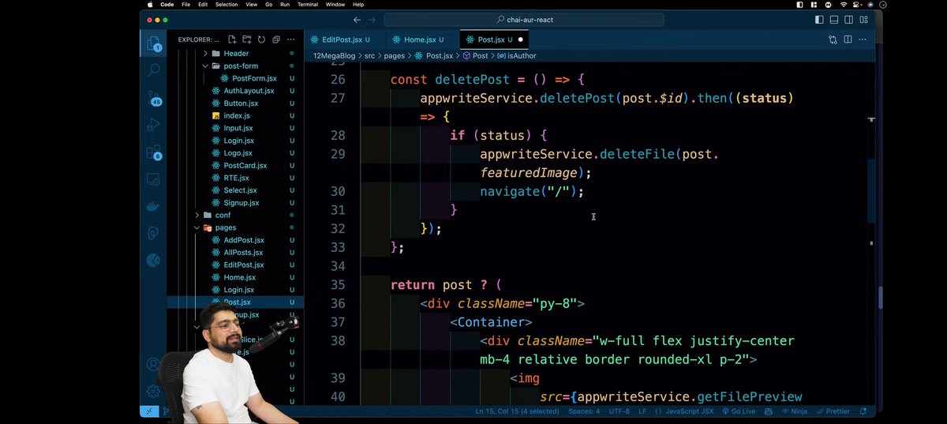Click Spaces: 4 indentation setting
947x424 pixels.
click(x=584, y=411)
